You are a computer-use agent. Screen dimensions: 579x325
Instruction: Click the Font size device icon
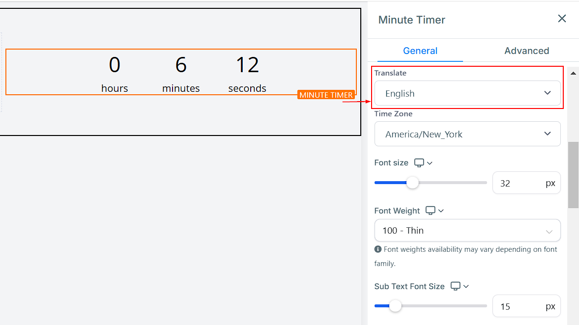coord(419,162)
